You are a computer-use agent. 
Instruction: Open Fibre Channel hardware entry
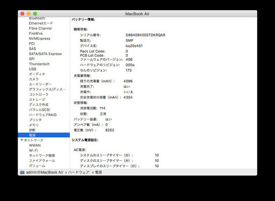point(40,28)
